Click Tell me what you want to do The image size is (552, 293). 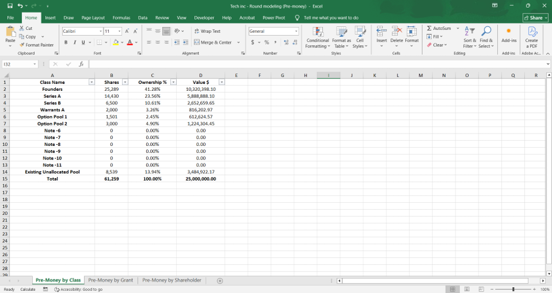331,18
